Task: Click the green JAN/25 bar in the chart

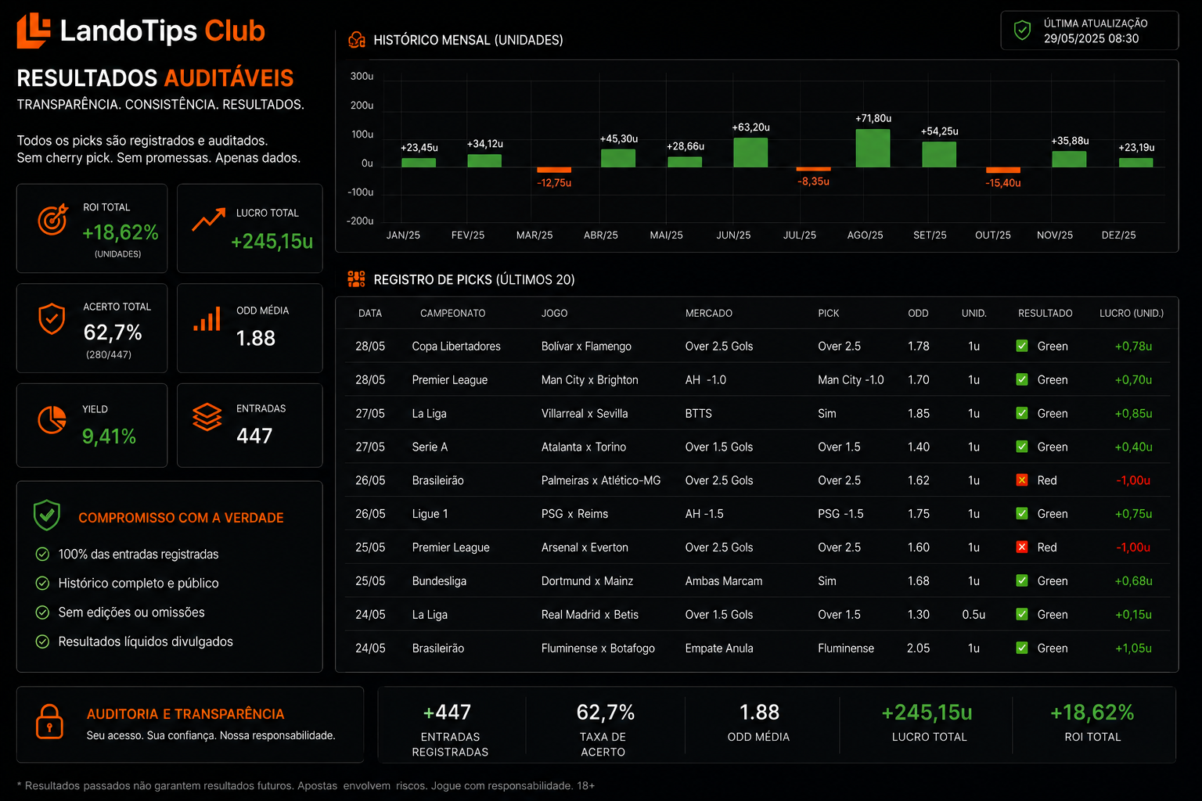Action: click(x=419, y=163)
